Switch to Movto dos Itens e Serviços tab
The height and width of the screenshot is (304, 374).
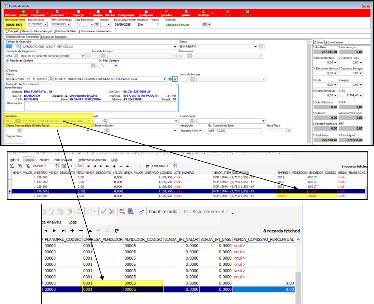(36, 31)
